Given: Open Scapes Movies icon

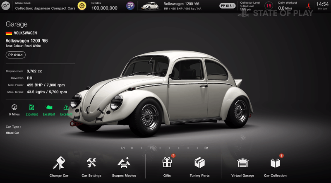Looking at the screenshot, I should click(124, 163).
